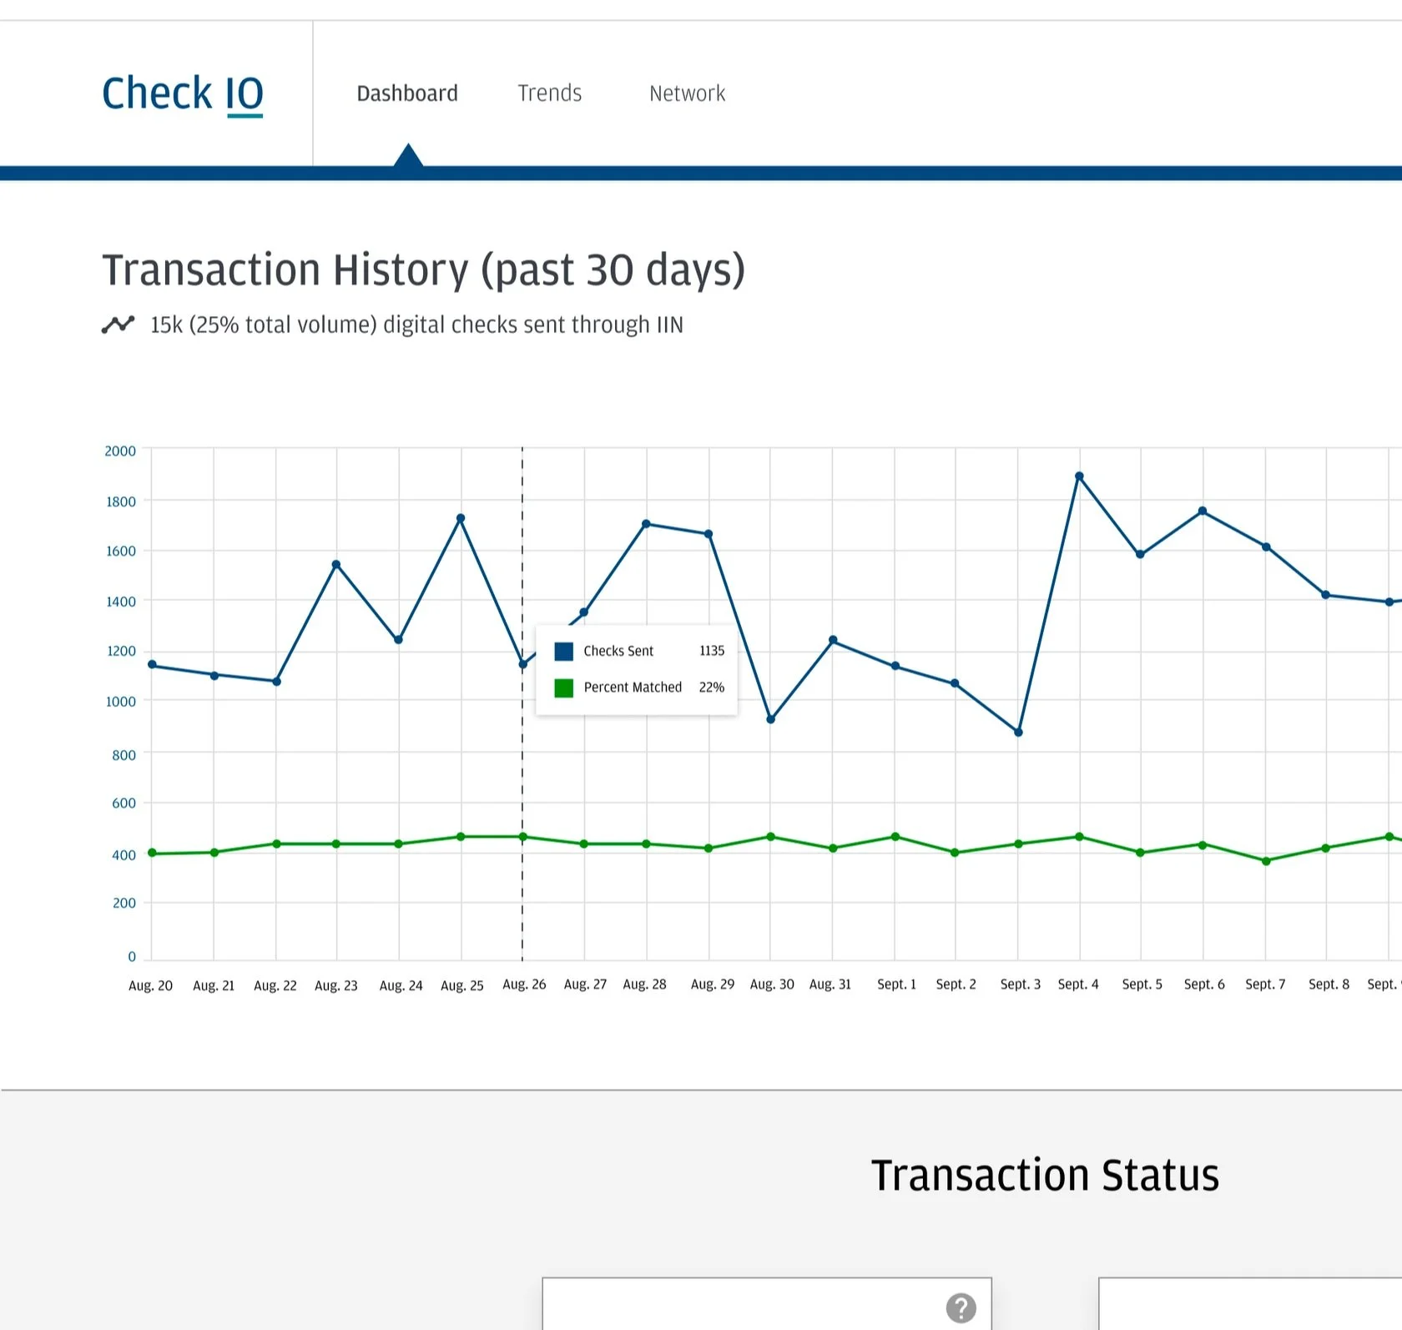
Task: Click the Sept. 6 blue data point
Action: 1203,511
